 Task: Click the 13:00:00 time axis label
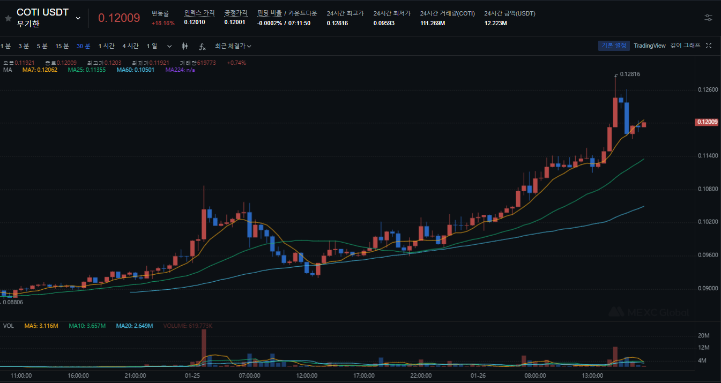point(592,376)
